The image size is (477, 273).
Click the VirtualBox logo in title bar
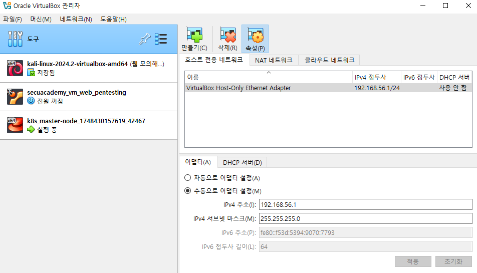(x=7, y=6)
